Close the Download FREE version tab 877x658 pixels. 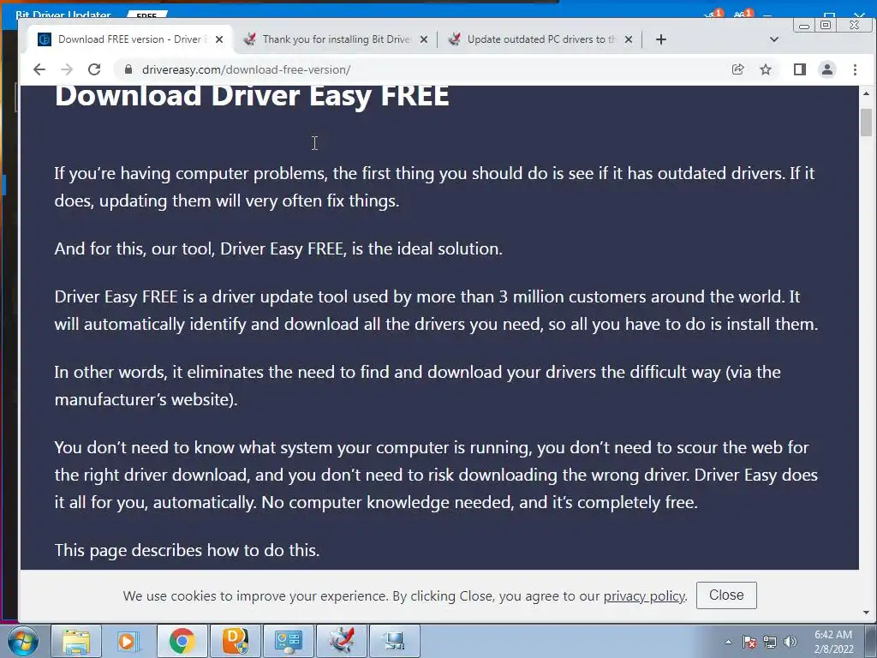(219, 39)
